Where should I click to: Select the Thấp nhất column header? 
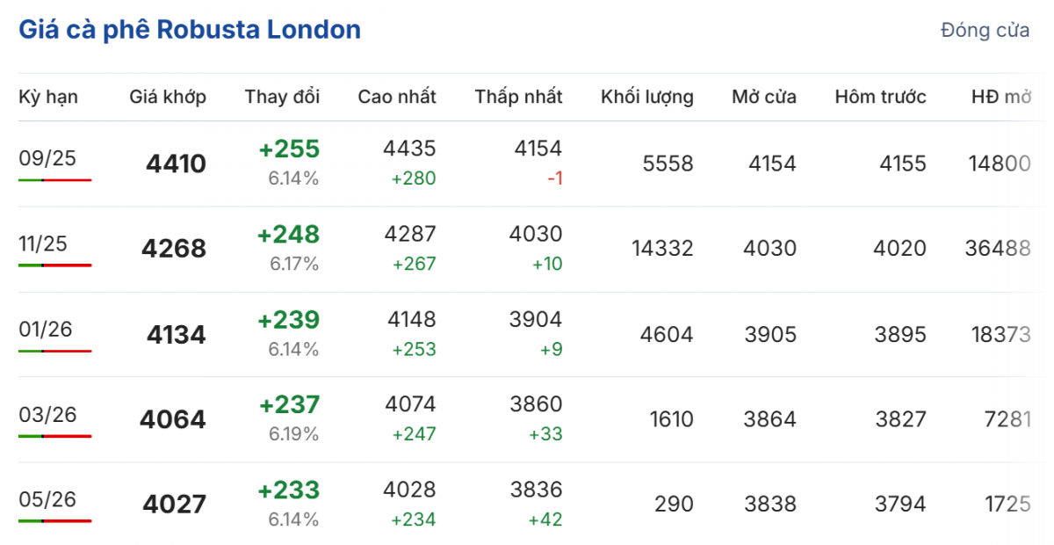(x=518, y=97)
